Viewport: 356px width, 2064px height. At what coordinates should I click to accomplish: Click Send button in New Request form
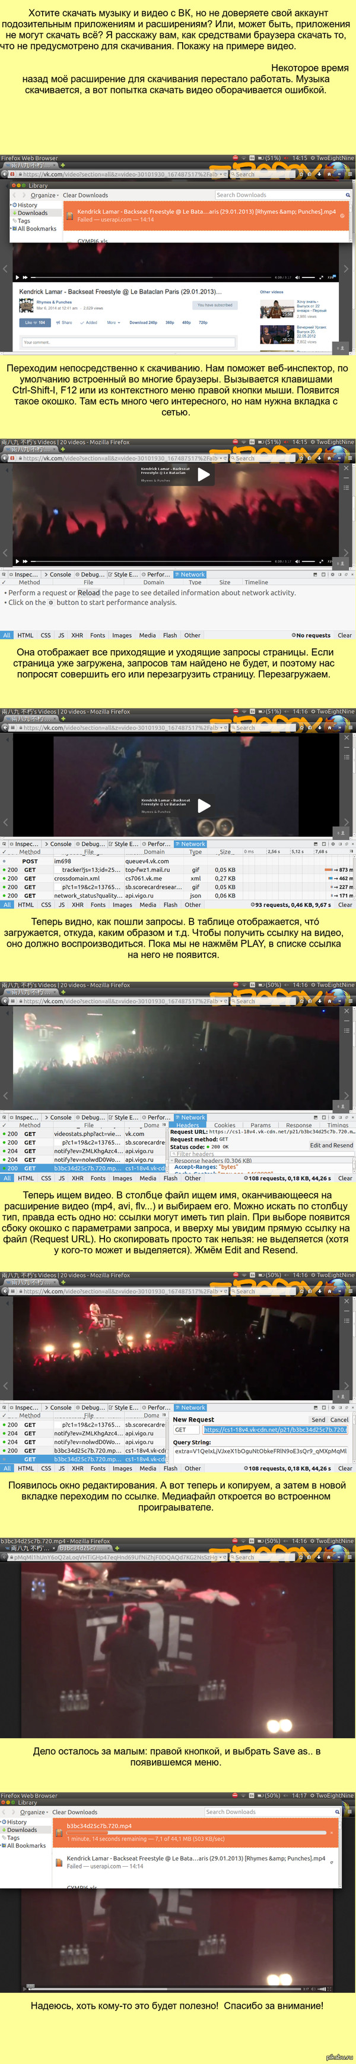click(319, 1419)
